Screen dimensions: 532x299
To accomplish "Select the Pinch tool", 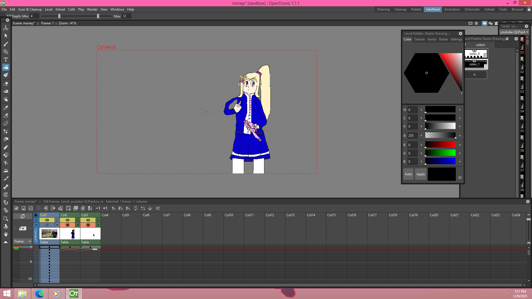I will 6,139.
